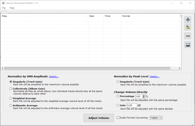Image resolution: width=195 pixels, height=126 pixels.
Task: Select Peak Level Singularly (Track Gain) radio
Action: [118, 82]
